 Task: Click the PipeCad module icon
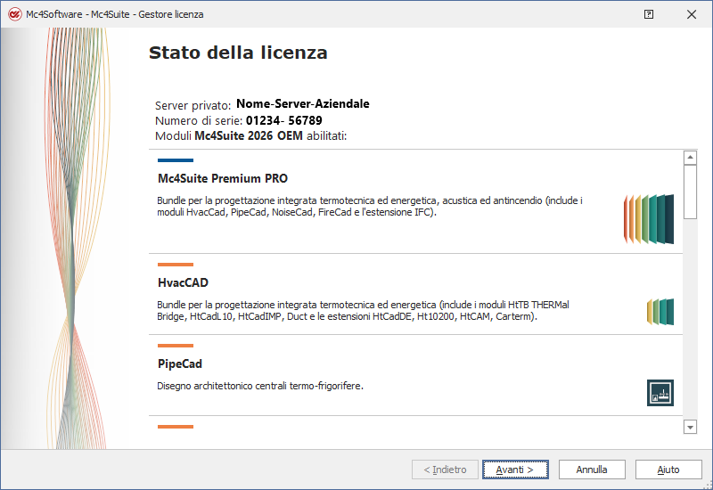point(660,392)
